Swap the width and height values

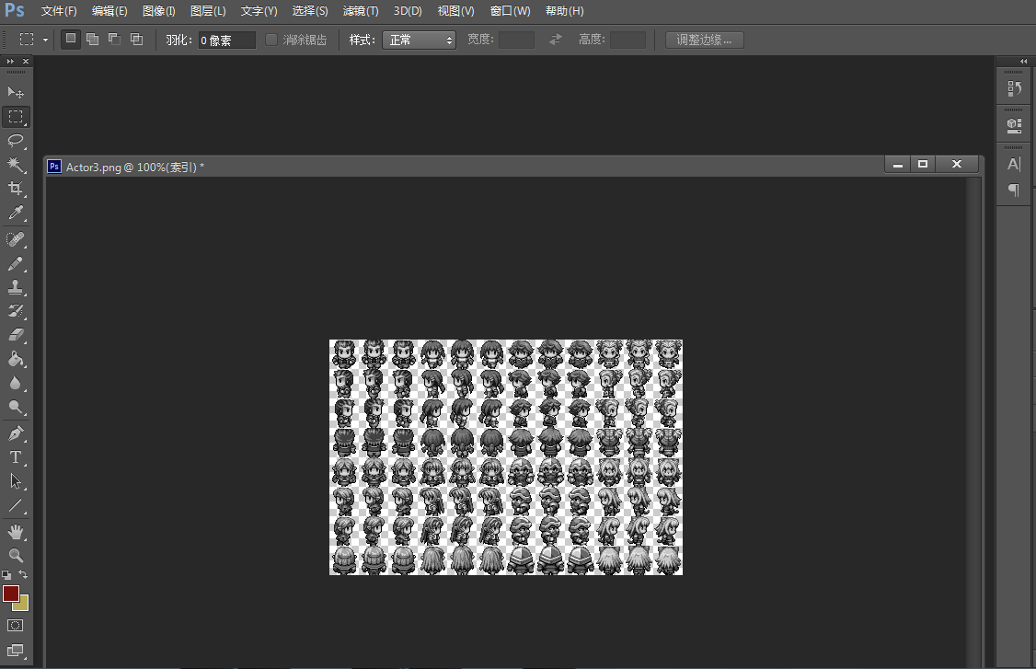[556, 40]
